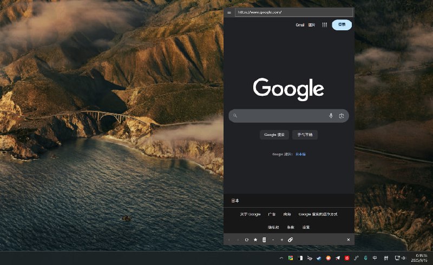The image size is (433, 265).
Task: Open the Business footer link
Action: pyautogui.click(x=287, y=214)
